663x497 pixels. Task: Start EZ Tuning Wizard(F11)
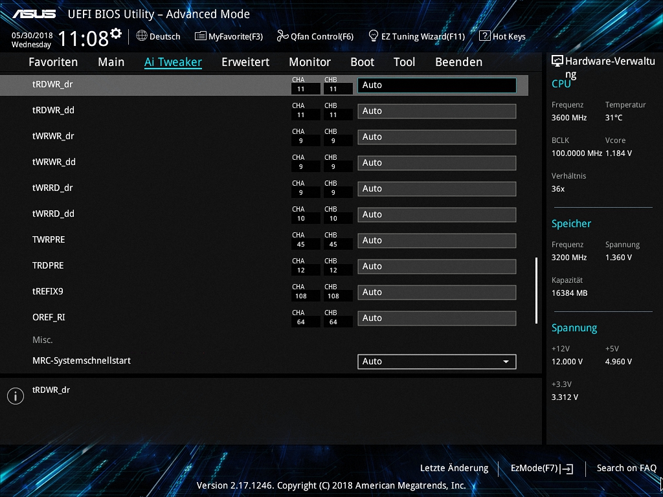(x=416, y=36)
